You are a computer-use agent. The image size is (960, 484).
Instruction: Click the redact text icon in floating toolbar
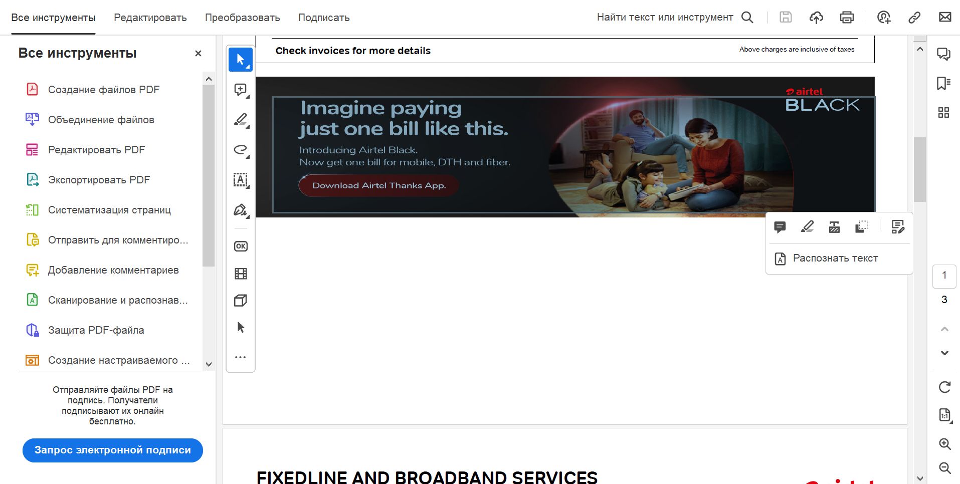(834, 227)
